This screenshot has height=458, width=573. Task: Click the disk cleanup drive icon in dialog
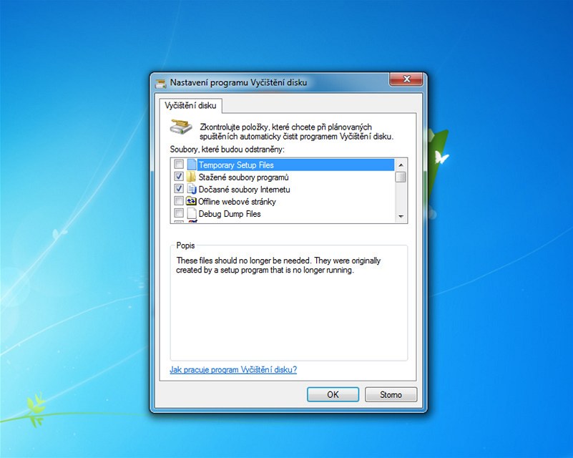pyautogui.click(x=180, y=127)
